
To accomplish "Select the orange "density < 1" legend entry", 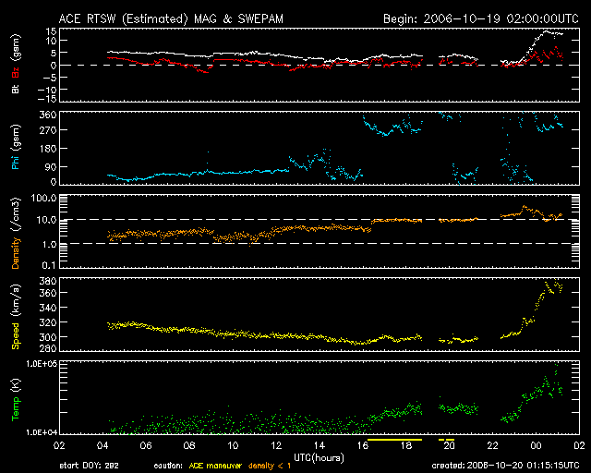I will pos(270,466).
